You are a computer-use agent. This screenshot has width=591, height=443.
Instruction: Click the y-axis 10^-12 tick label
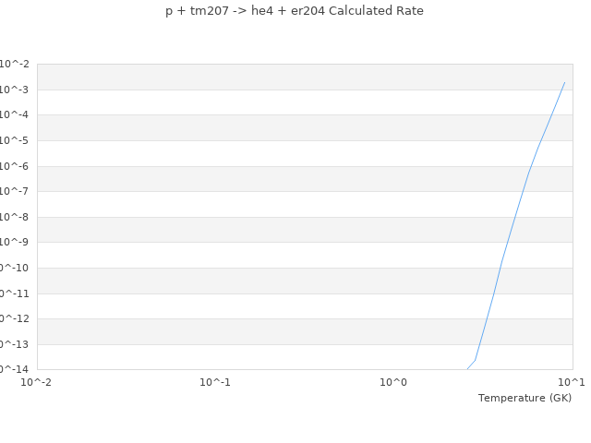click(x=13, y=318)
